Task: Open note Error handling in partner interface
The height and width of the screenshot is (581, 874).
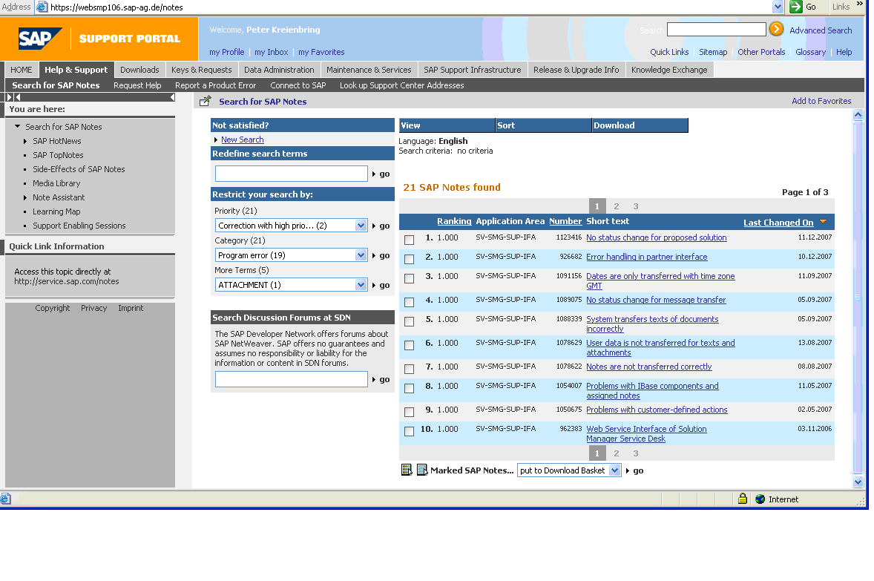Action: [646, 257]
